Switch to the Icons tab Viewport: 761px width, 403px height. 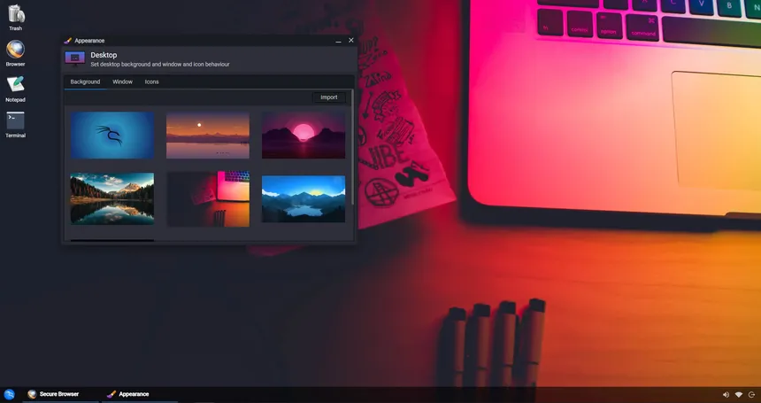[x=151, y=82]
